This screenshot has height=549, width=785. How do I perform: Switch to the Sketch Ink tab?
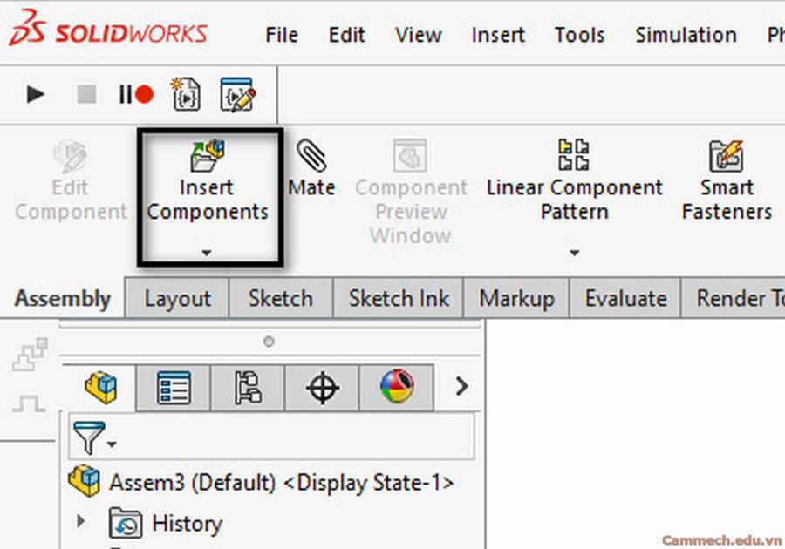pyautogui.click(x=399, y=299)
